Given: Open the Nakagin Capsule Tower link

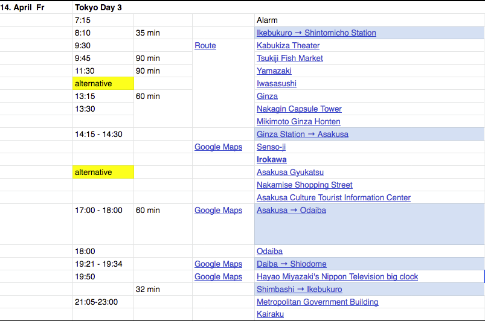Looking at the screenshot, I should (x=299, y=109).
